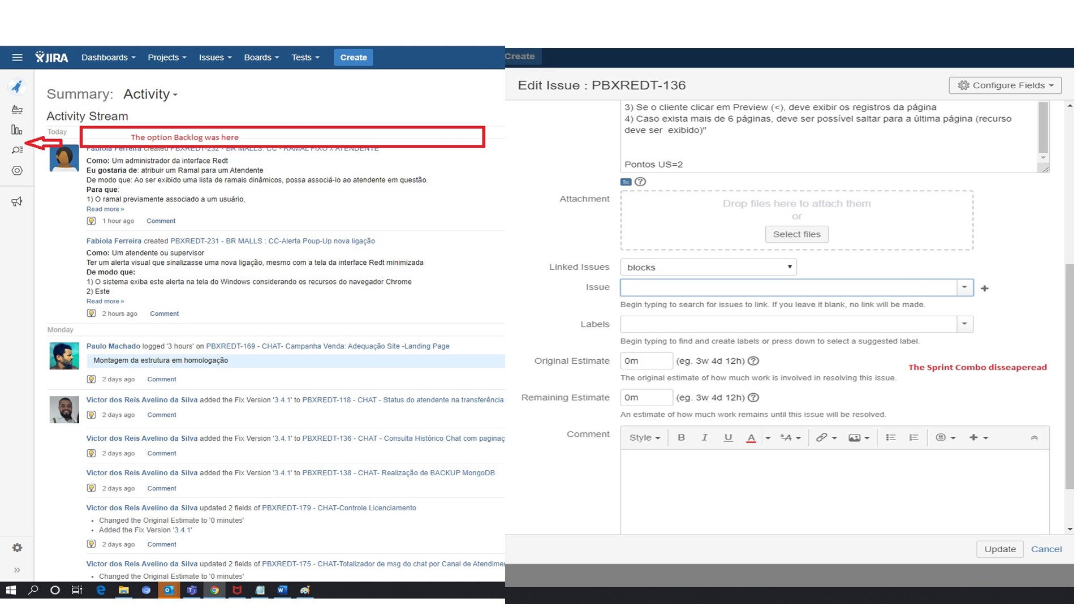Image resolution: width=1086 pixels, height=611 pixels.
Task: Collapse the comment editor toolbar
Action: pos(1034,437)
